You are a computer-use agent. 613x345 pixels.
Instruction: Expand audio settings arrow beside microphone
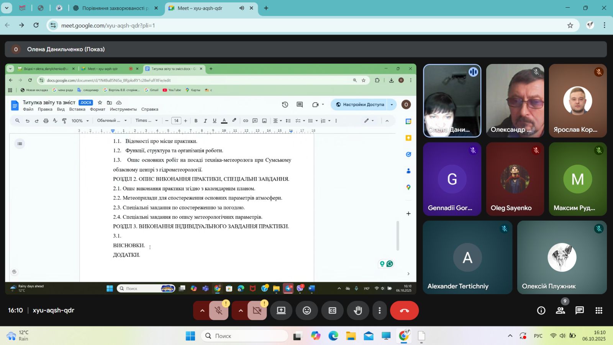click(202, 311)
